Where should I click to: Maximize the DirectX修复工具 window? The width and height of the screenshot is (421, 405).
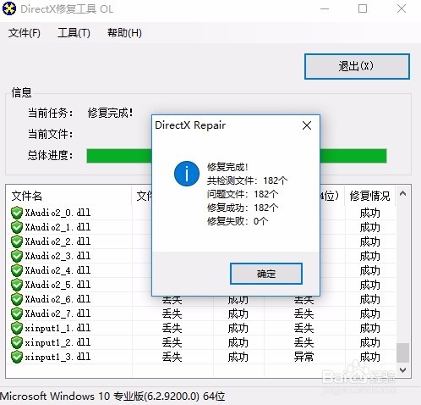click(x=363, y=8)
